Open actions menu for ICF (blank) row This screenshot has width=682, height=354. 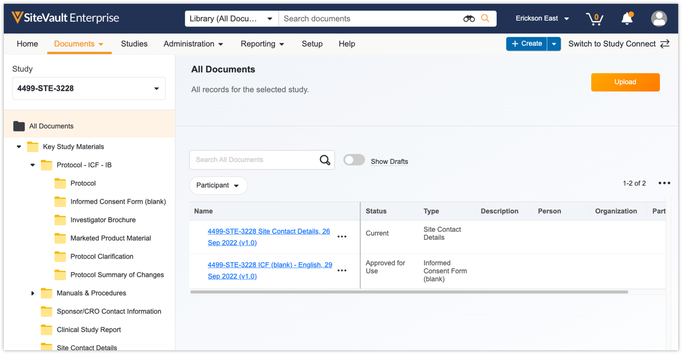click(x=342, y=270)
